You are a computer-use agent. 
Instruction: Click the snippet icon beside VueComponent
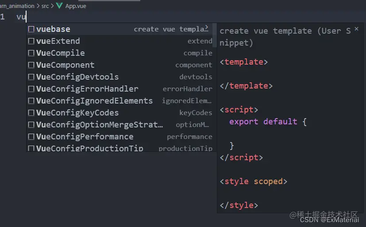[31, 65]
